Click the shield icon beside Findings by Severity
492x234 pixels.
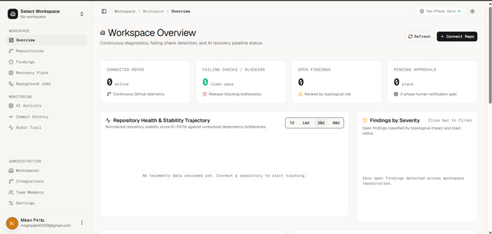pos(365,120)
